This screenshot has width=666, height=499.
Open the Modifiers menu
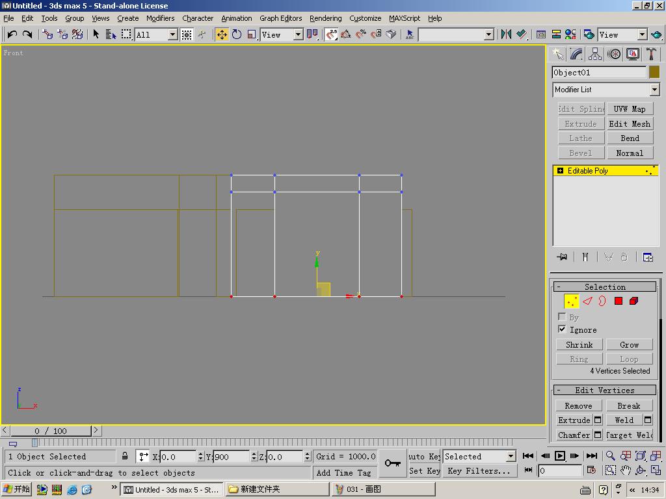160,18
